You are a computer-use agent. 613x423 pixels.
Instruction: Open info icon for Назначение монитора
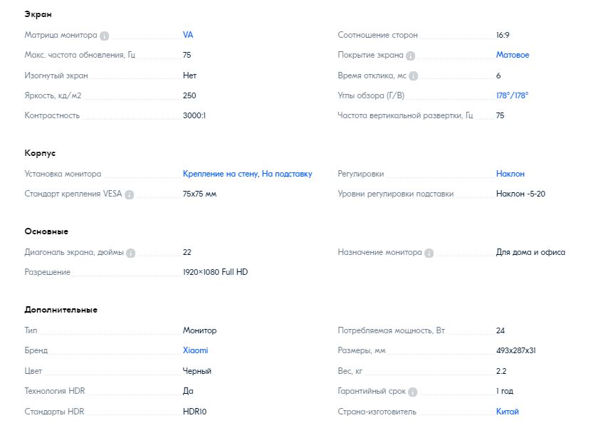pos(429,253)
